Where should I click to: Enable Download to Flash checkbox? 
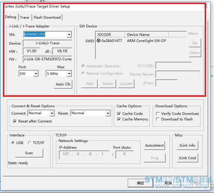pos(158,119)
